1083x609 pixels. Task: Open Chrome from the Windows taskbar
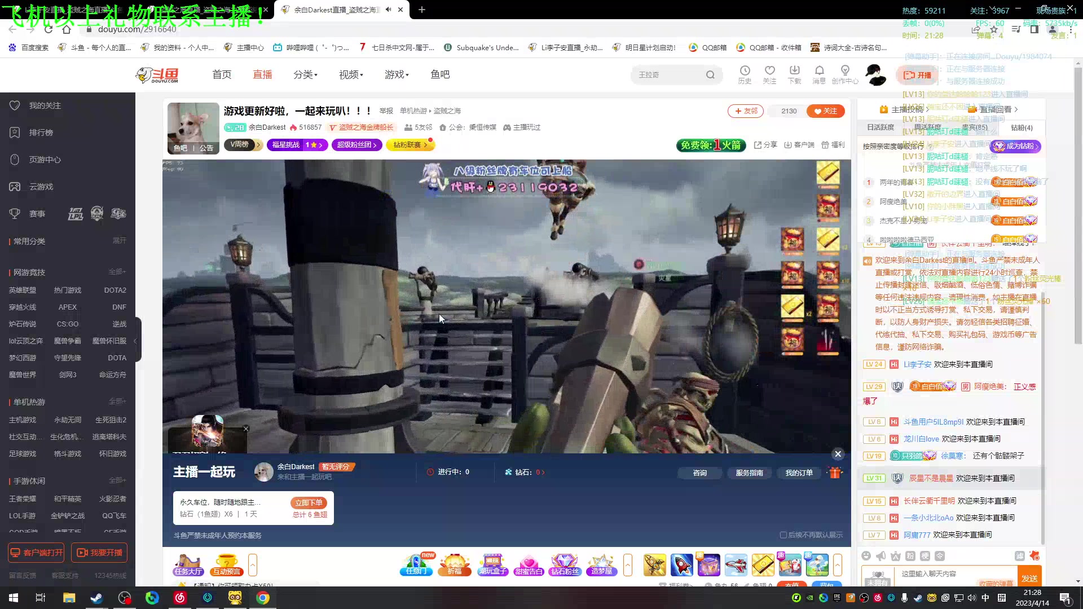point(263,598)
